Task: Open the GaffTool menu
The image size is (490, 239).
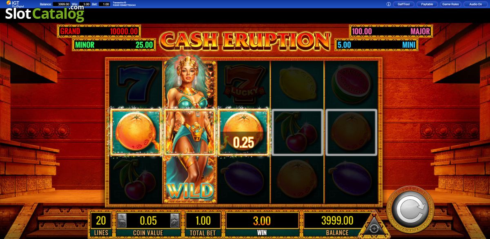Action: tap(403, 4)
